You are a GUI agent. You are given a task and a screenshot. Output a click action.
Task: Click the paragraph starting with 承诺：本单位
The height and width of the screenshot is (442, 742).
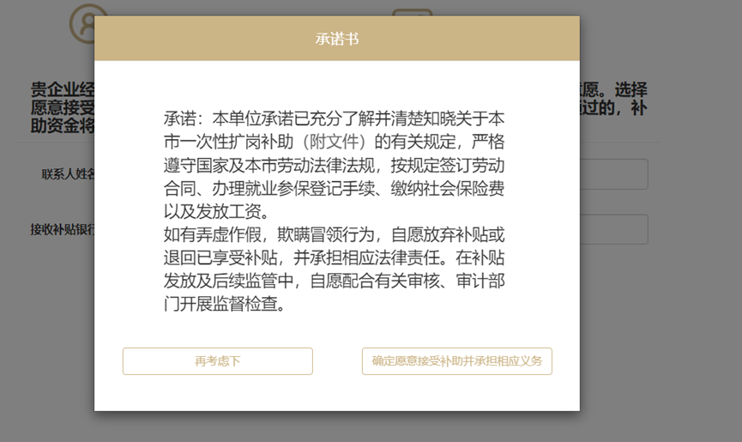[334, 164]
